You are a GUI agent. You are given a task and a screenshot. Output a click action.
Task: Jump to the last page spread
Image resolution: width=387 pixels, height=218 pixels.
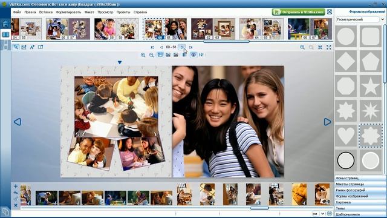tap(191, 47)
